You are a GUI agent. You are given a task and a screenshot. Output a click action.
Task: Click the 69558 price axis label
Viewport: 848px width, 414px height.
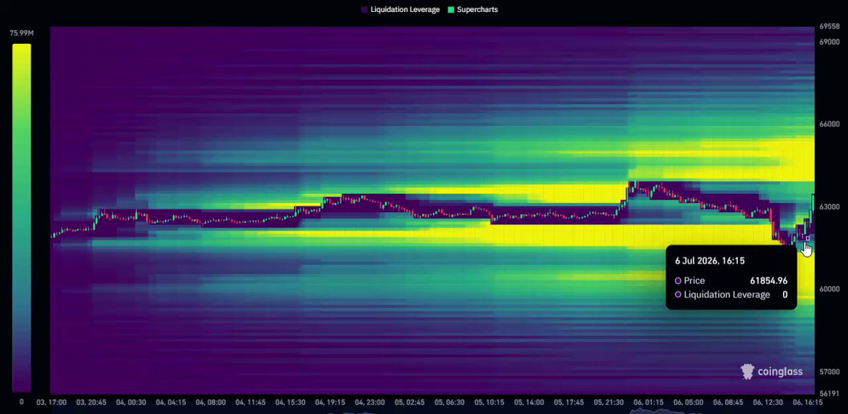828,26
